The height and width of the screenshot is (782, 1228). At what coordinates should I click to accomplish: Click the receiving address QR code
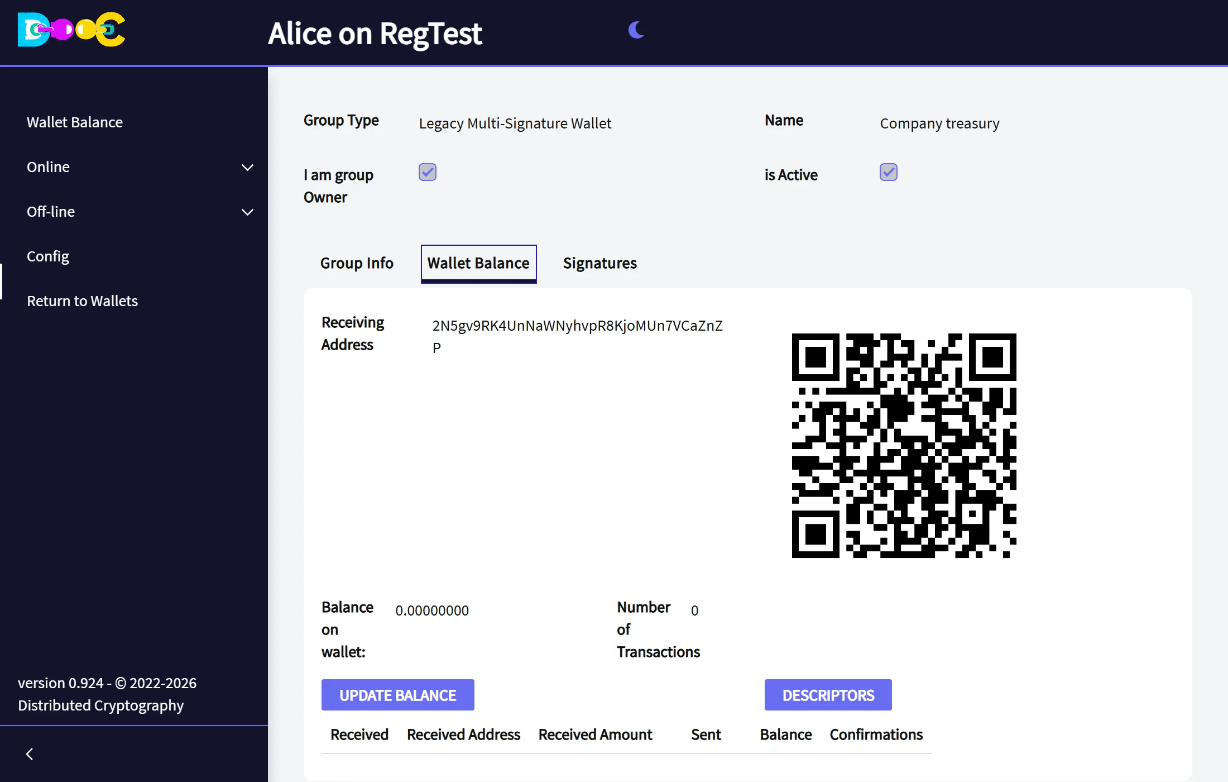tap(904, 446)
